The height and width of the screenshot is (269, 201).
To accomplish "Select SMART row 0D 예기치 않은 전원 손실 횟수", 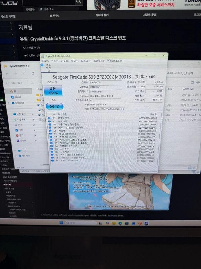I will [103, 155].
